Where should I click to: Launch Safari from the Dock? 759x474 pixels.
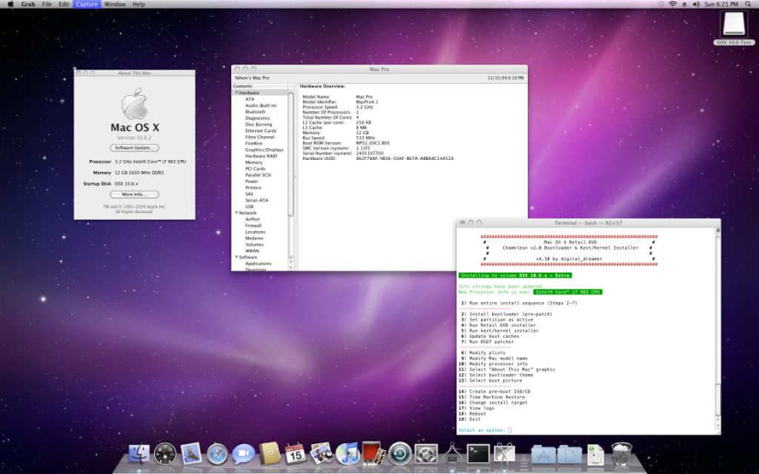pyautogui.click(x=217, y=454)
